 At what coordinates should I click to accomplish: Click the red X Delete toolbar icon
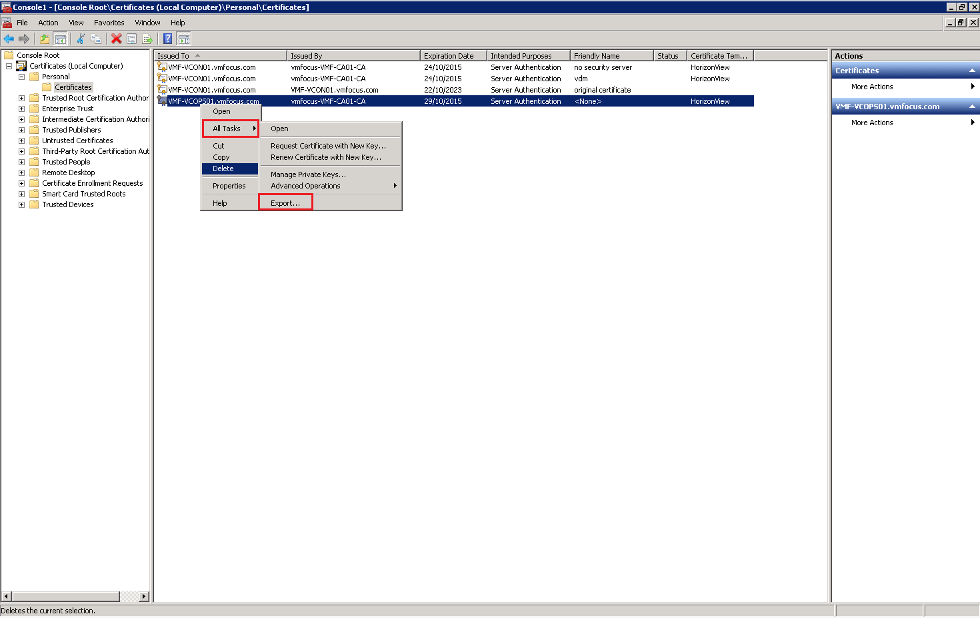click(117, 39)
